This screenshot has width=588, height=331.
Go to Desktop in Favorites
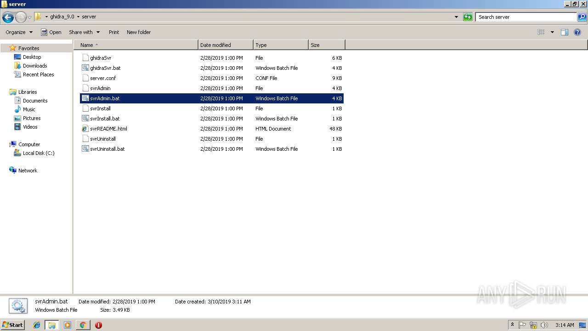[32, 57]
